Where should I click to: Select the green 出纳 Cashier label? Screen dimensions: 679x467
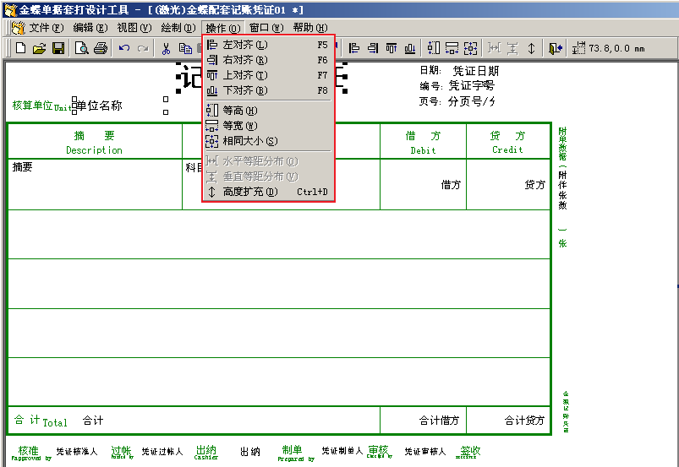pos(206,453)
